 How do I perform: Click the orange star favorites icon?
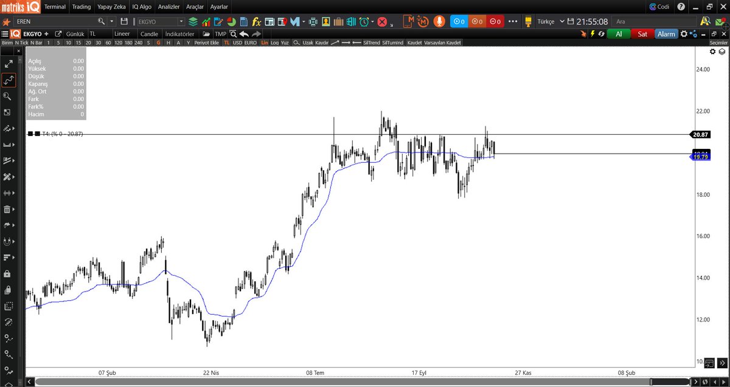(x=6, y=21)
